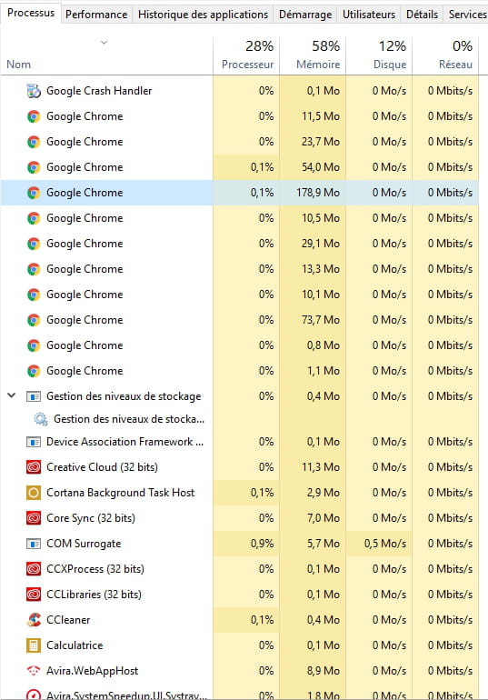Click the Calculatrice app icon
Screen dimensions: 488x700
[34, 645]
